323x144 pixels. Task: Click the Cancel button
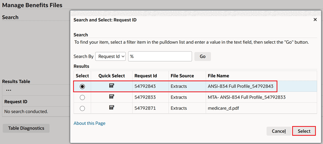coord(279,131)
